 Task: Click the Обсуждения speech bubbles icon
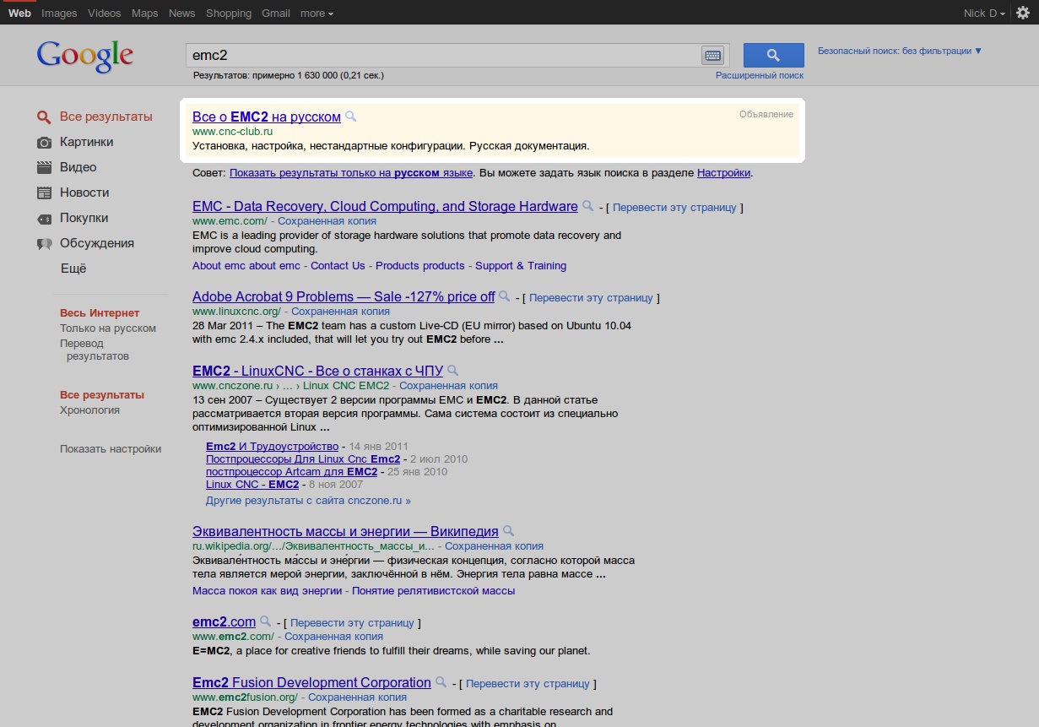[x=45, y=244]
